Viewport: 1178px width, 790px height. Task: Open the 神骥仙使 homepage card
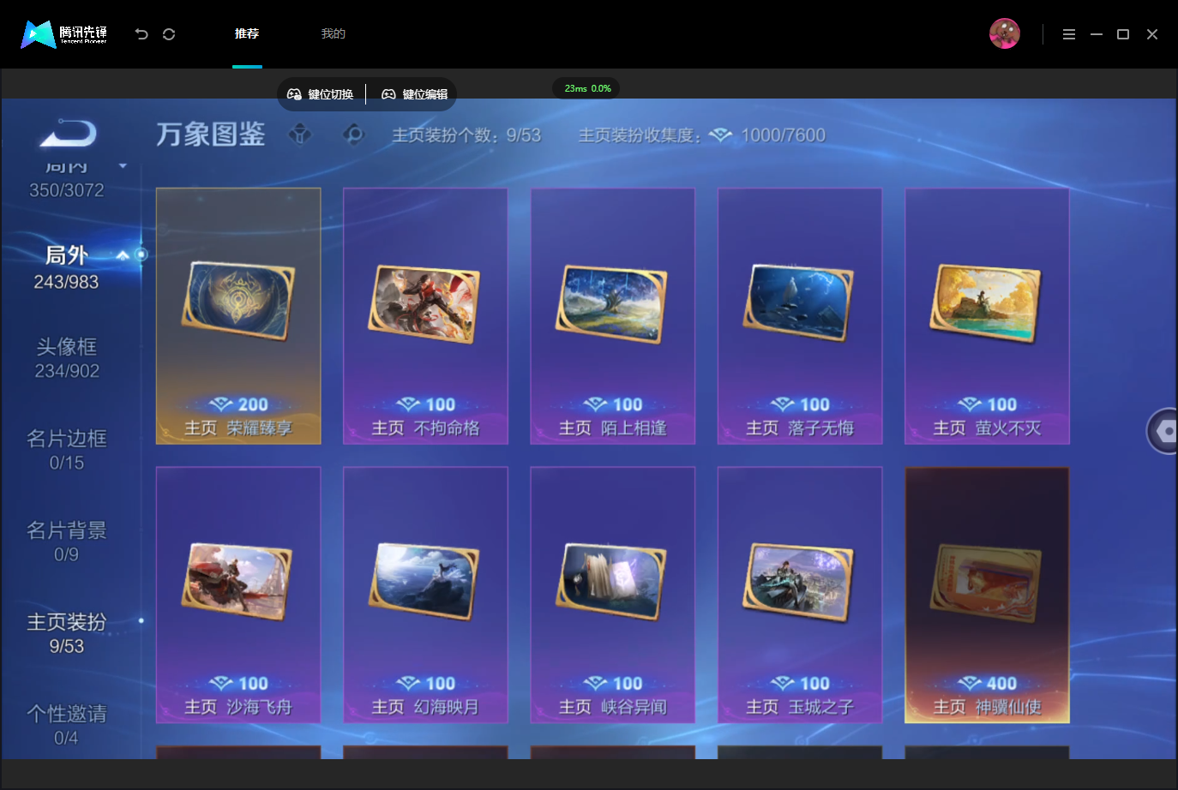coord(987,595)
